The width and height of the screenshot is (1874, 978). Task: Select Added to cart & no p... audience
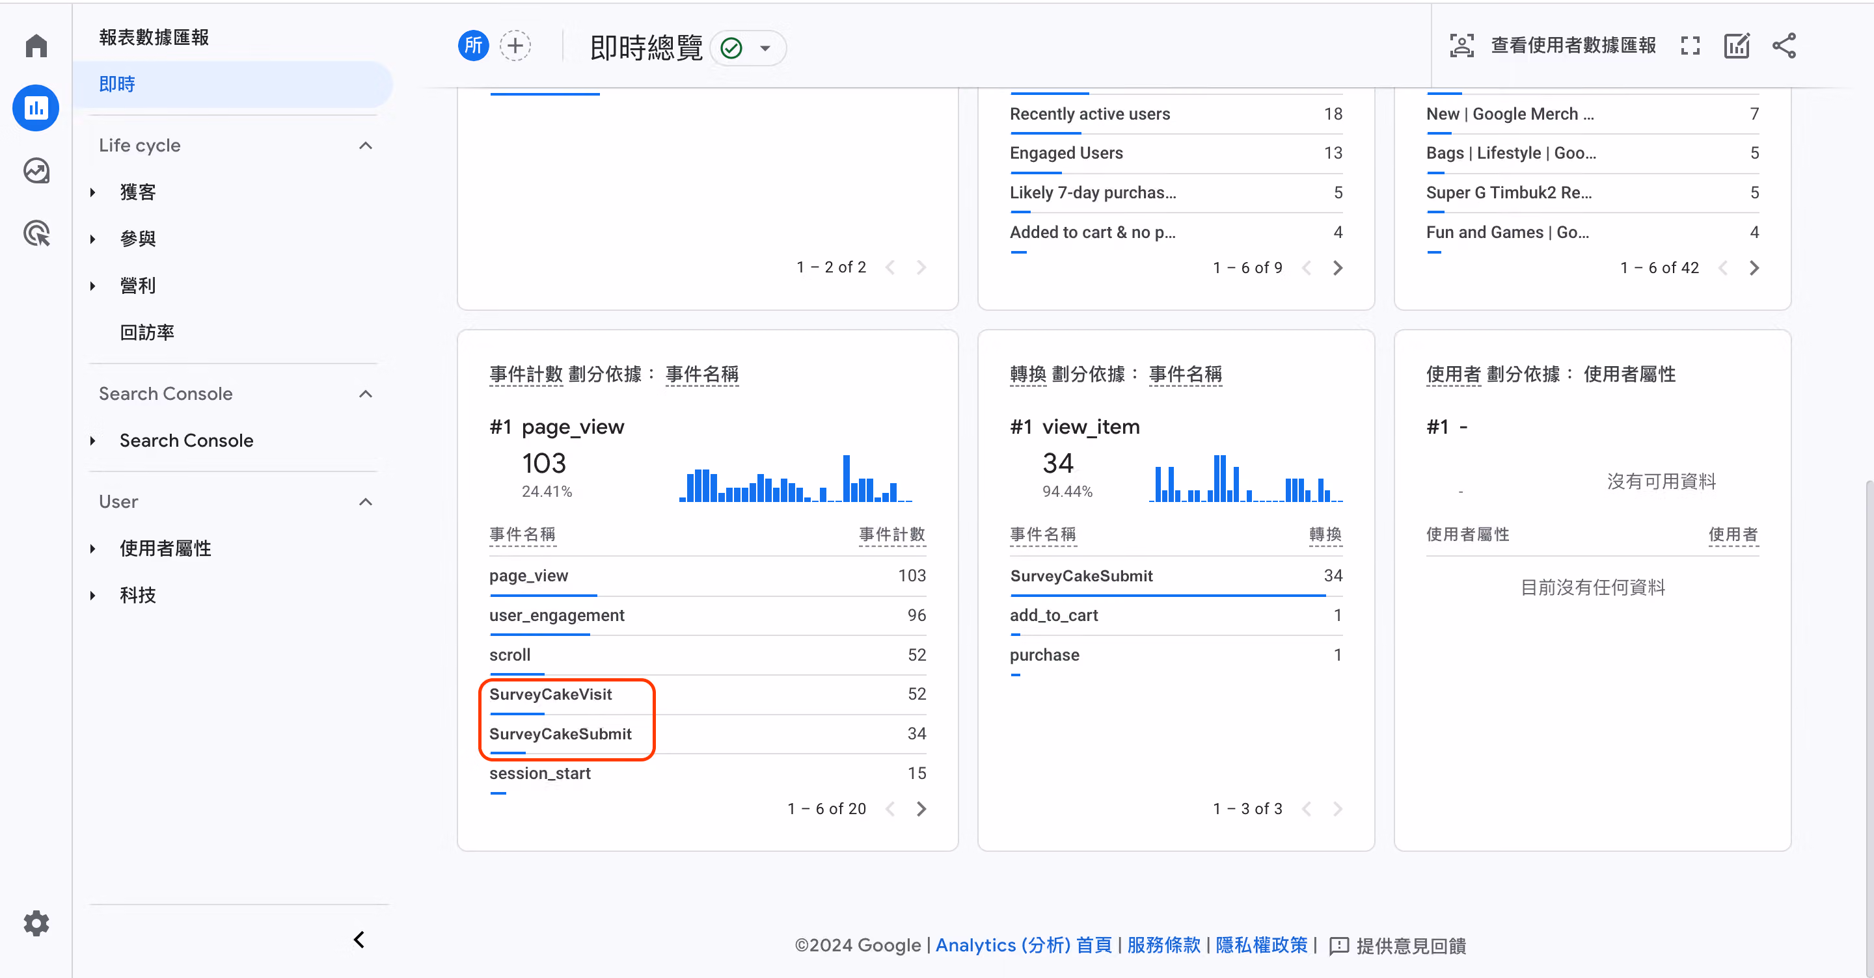tap(1176, 233)
